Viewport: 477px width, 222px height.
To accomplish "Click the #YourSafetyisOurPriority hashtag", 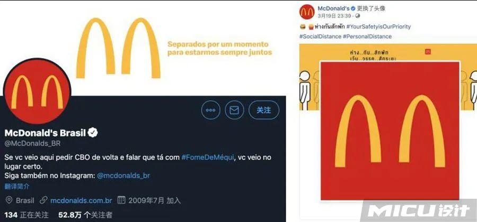I will pyautogui.click(x=378, y=26).
